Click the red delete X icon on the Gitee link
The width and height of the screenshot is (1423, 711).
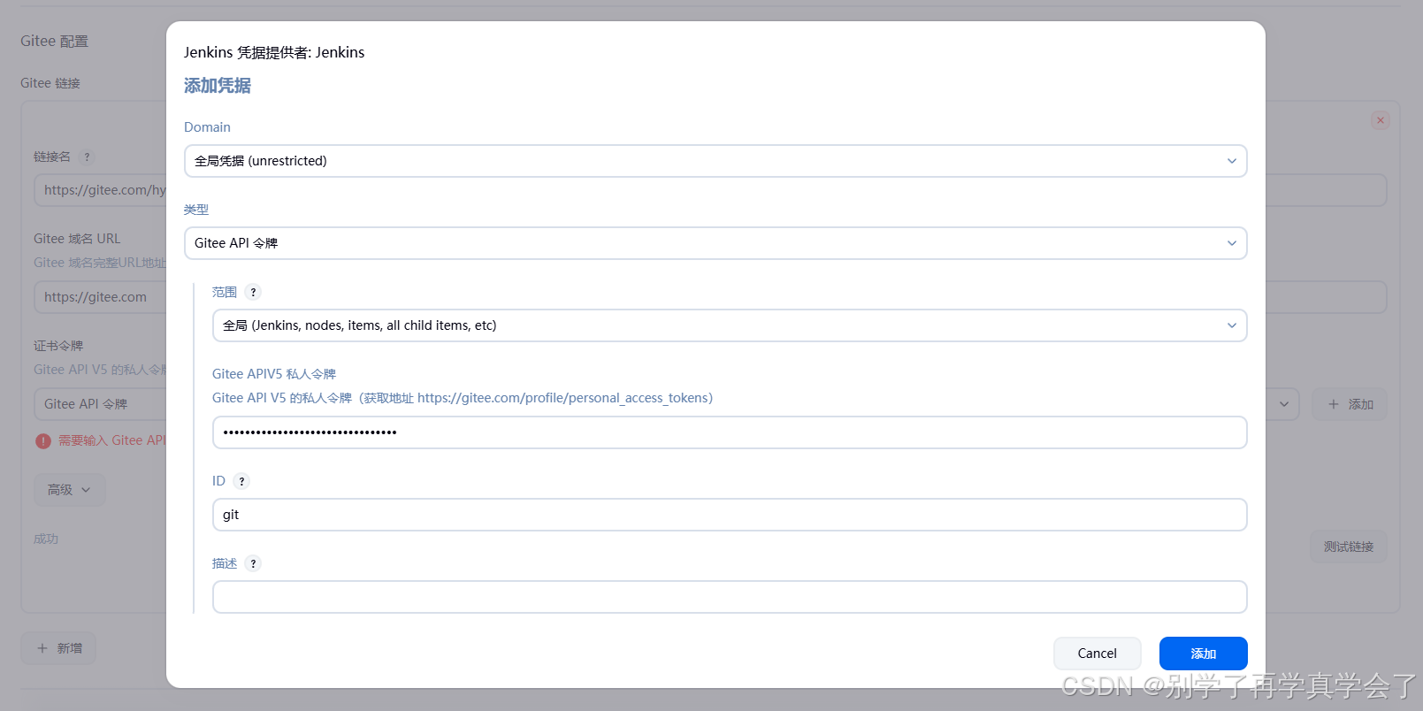pyautogui.click(x=1381, y=120)
